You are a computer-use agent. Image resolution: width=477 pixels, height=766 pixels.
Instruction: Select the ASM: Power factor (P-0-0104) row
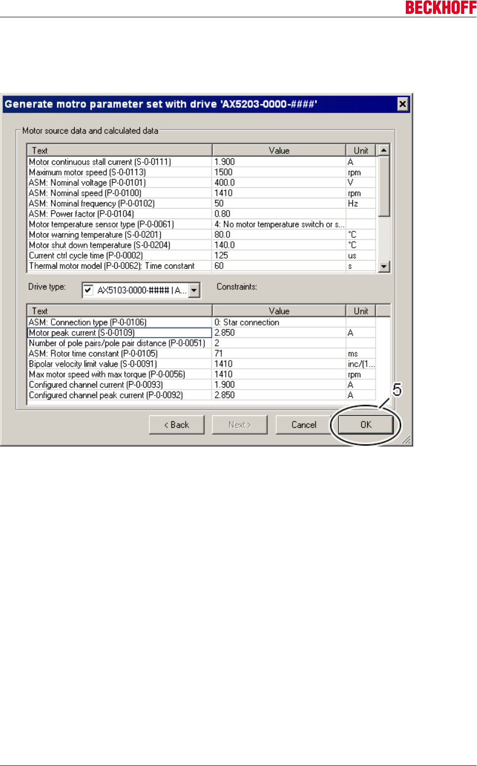click(x=202, y=214)
